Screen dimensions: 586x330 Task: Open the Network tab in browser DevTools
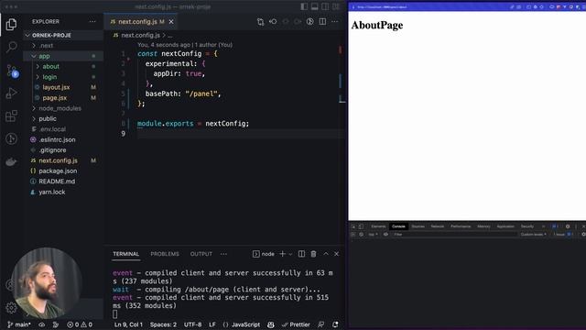[438, 226]
